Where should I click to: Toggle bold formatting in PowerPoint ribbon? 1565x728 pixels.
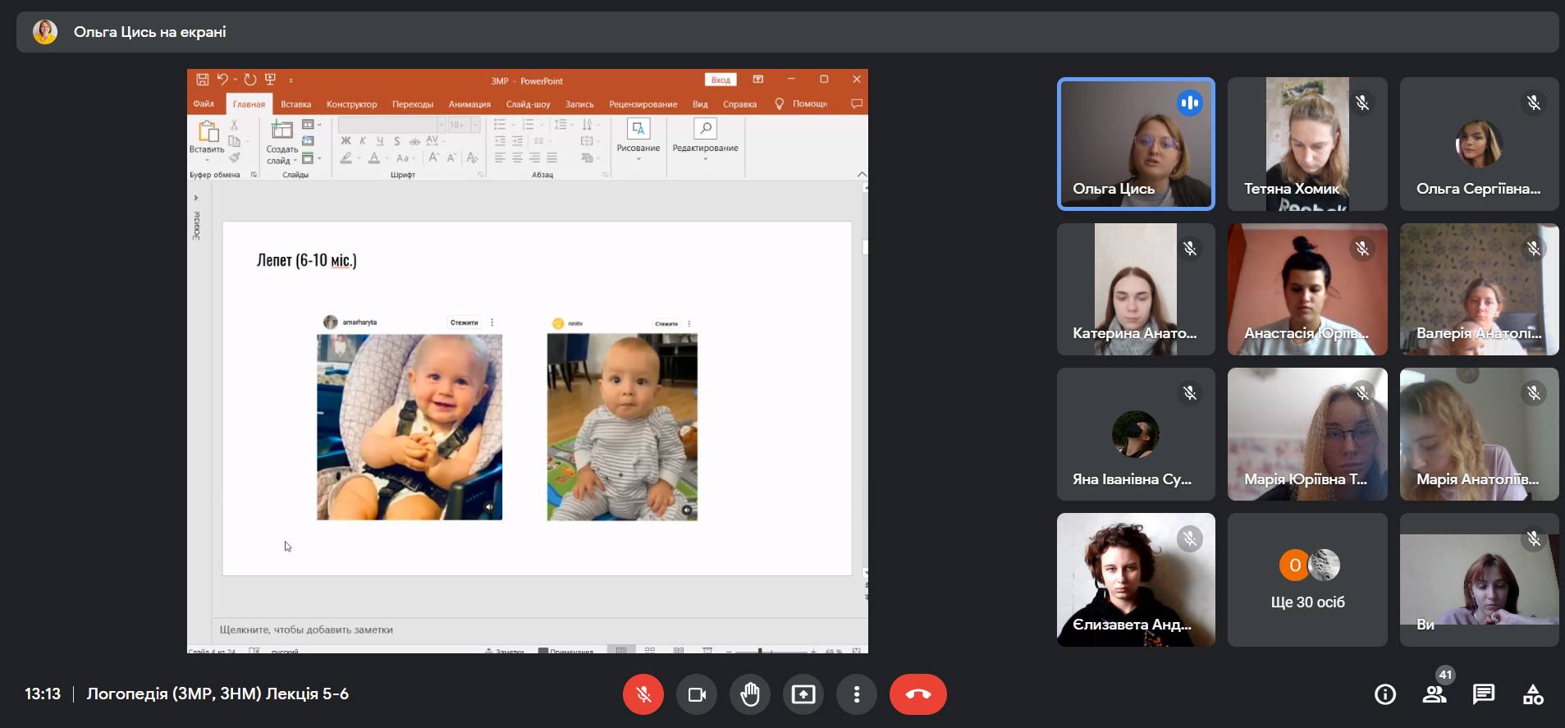point(345,141)
